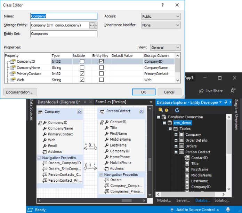Click the crm_demo database icon

(170, 123)
